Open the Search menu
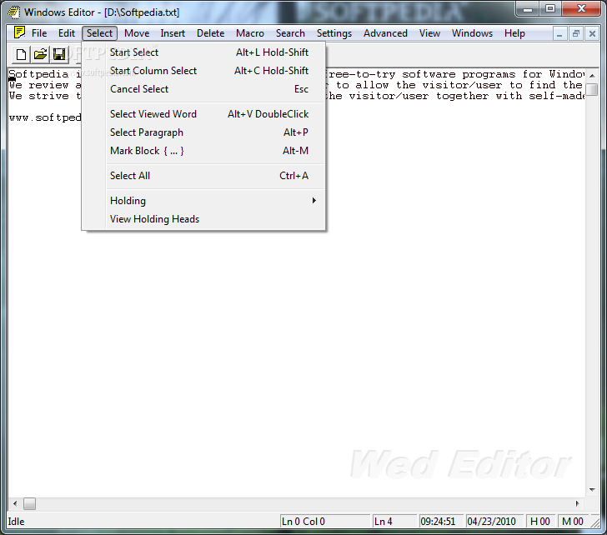The height and width of the screenshot is (535, 607). point(290,33)
